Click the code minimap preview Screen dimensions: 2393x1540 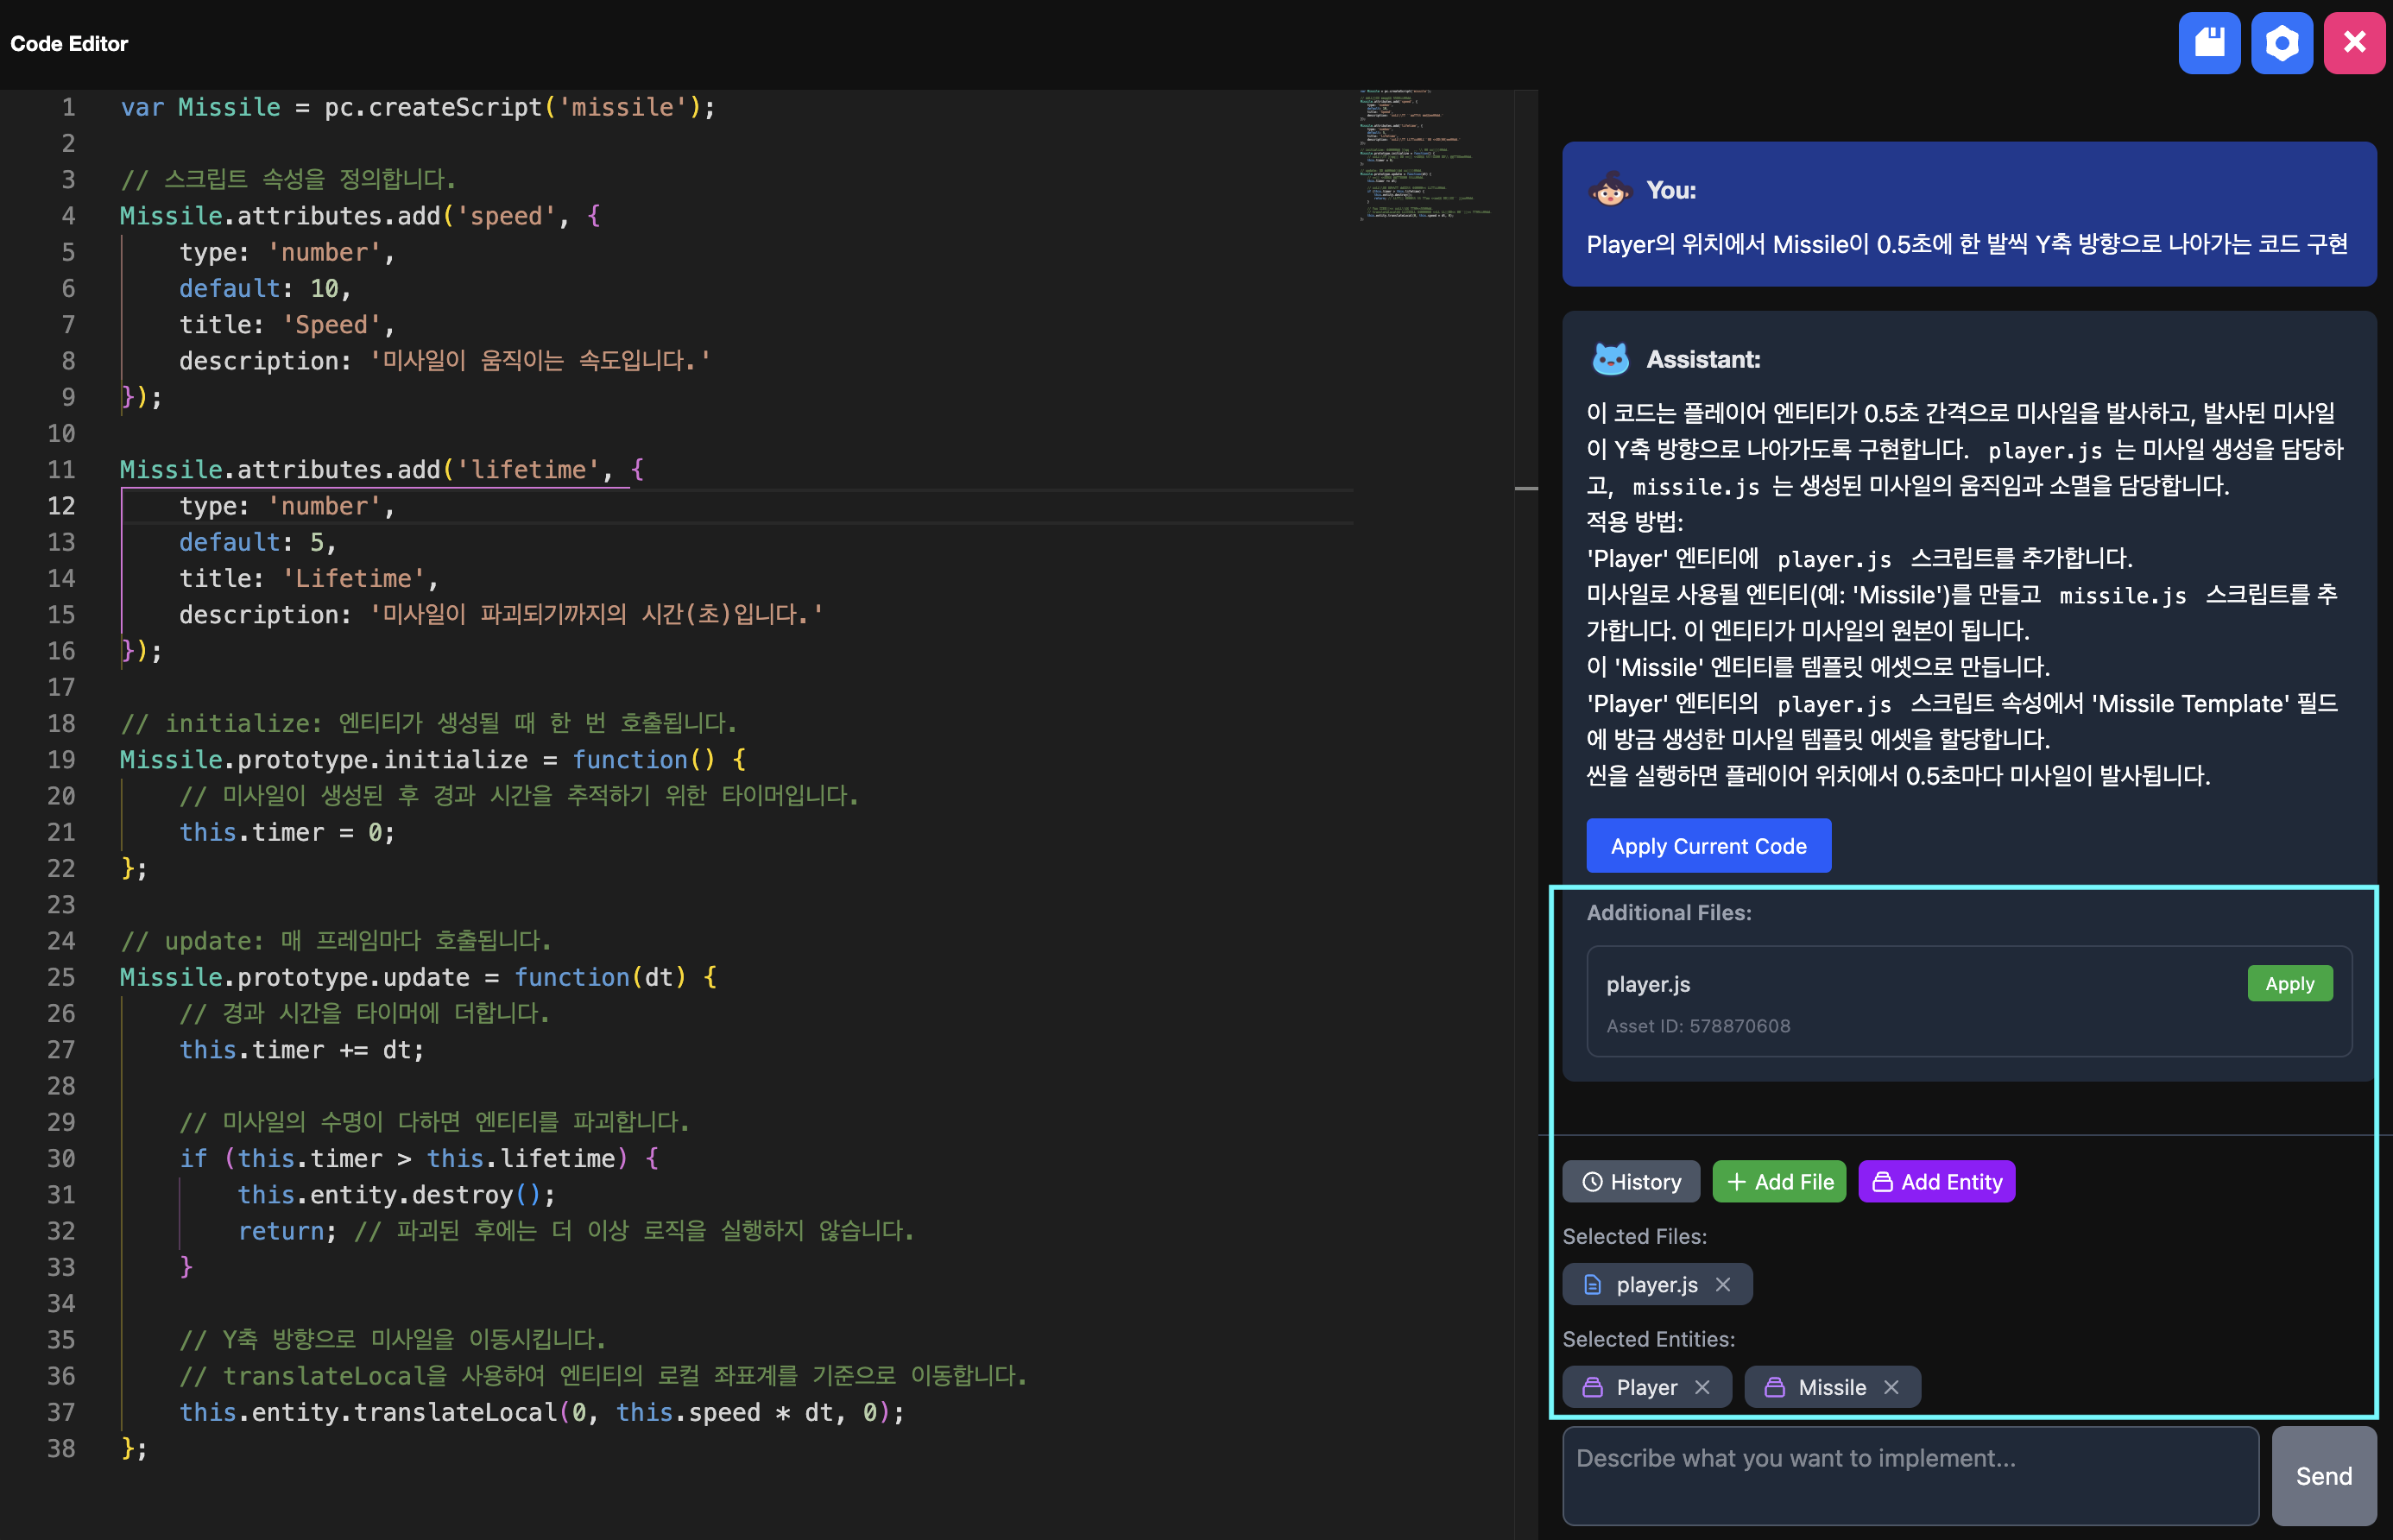click(1425, 155)
